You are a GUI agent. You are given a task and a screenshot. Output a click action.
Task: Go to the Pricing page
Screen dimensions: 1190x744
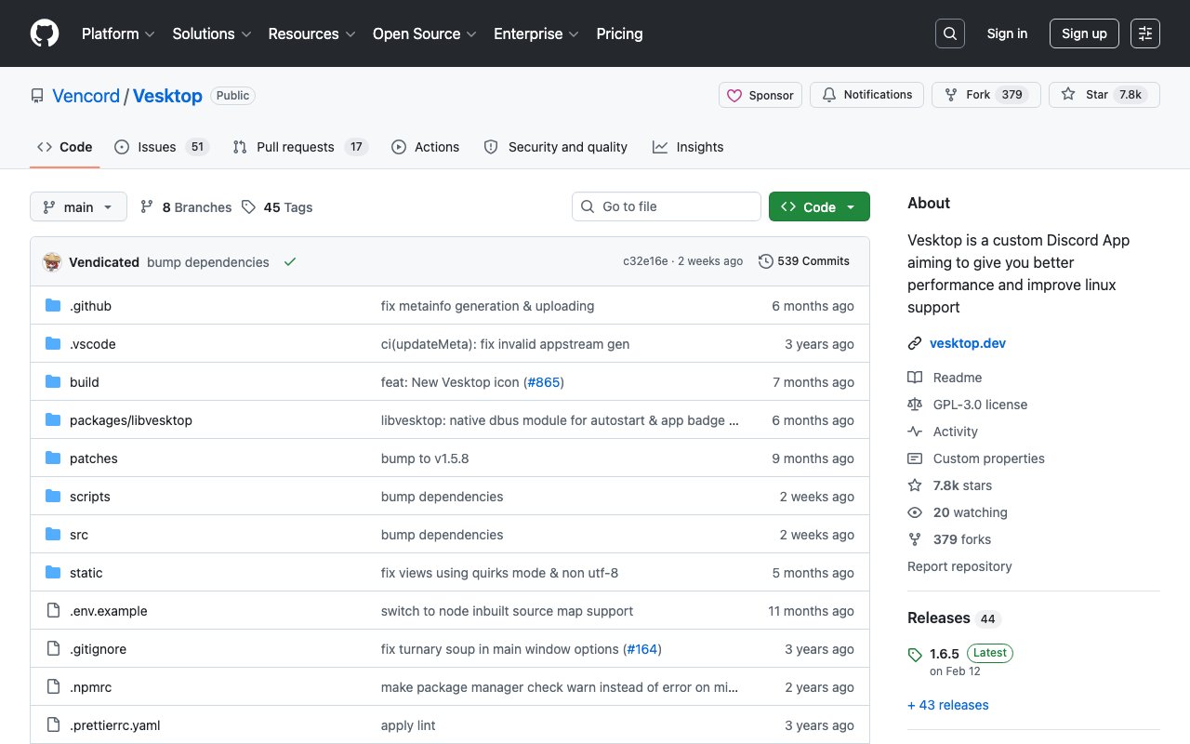pos(619,33)
